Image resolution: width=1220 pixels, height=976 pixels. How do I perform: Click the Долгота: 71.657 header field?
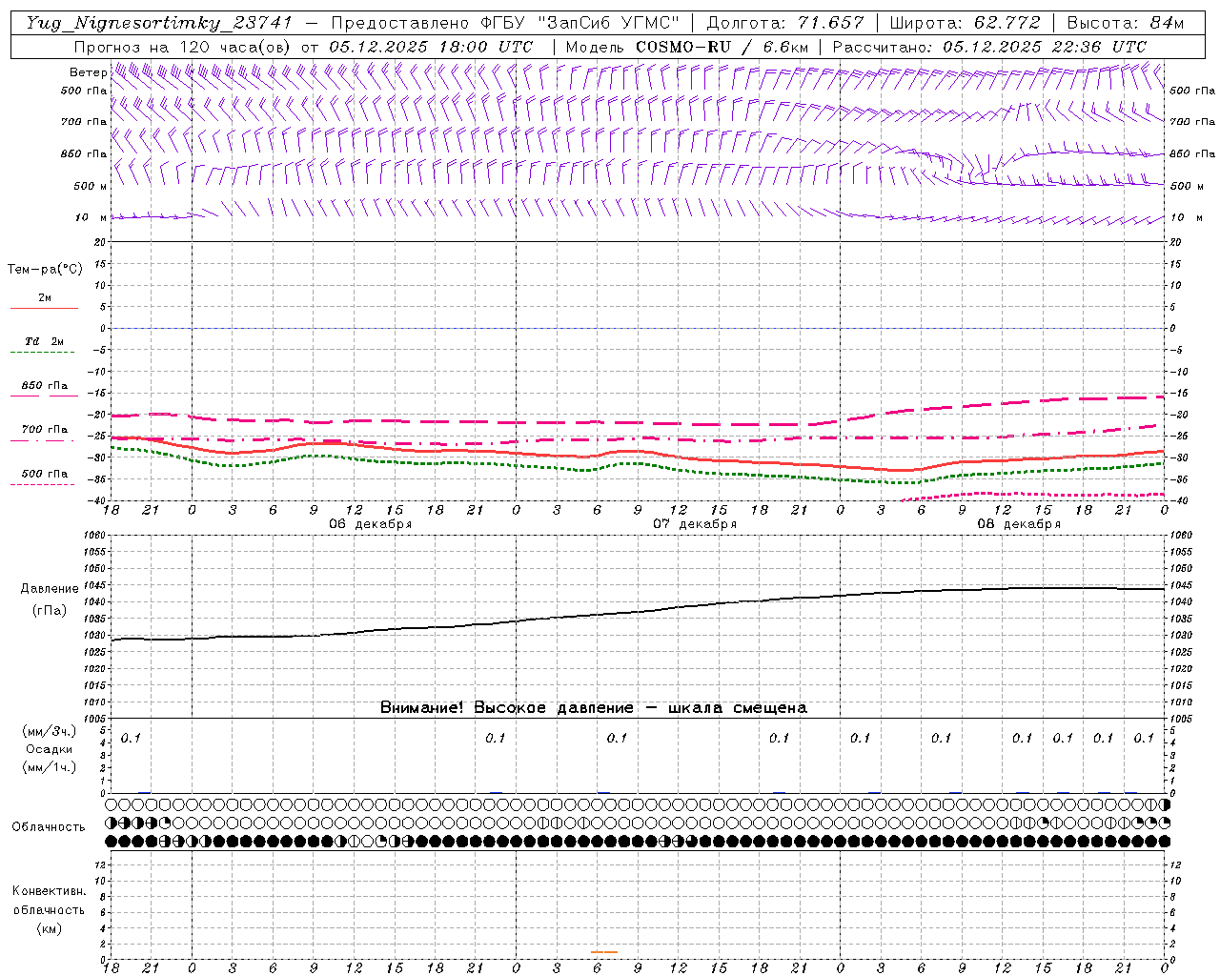coord(785,23)
